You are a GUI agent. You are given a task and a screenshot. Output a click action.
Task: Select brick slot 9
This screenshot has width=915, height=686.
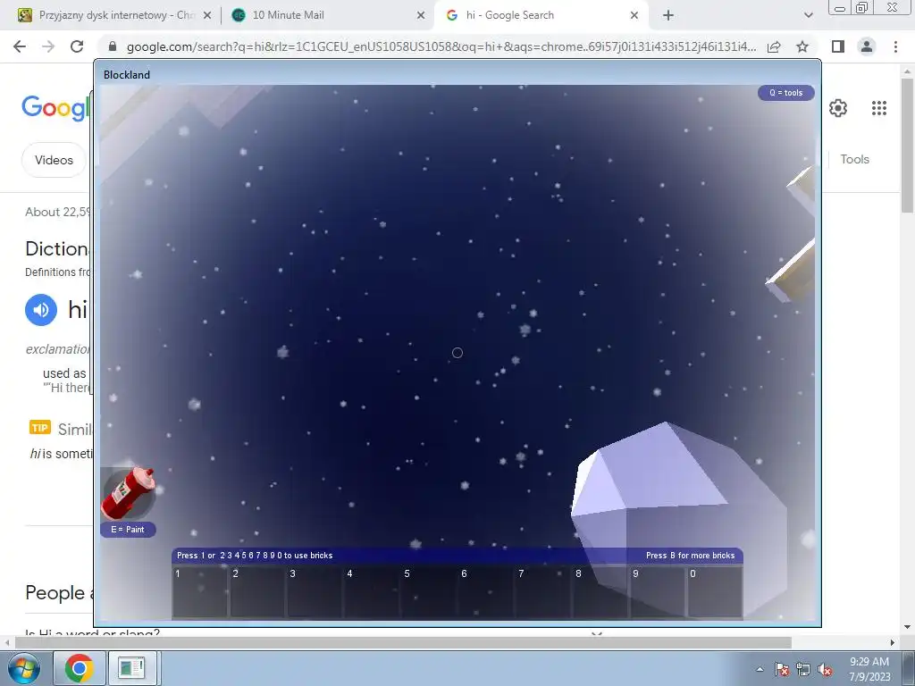coord(657,591)
